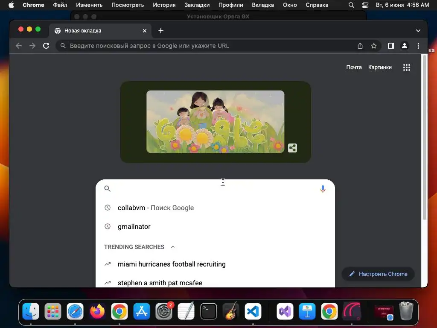Launch Firefox from the Dock
Viewport: 437px width, 328px height.
coord(97,311)
